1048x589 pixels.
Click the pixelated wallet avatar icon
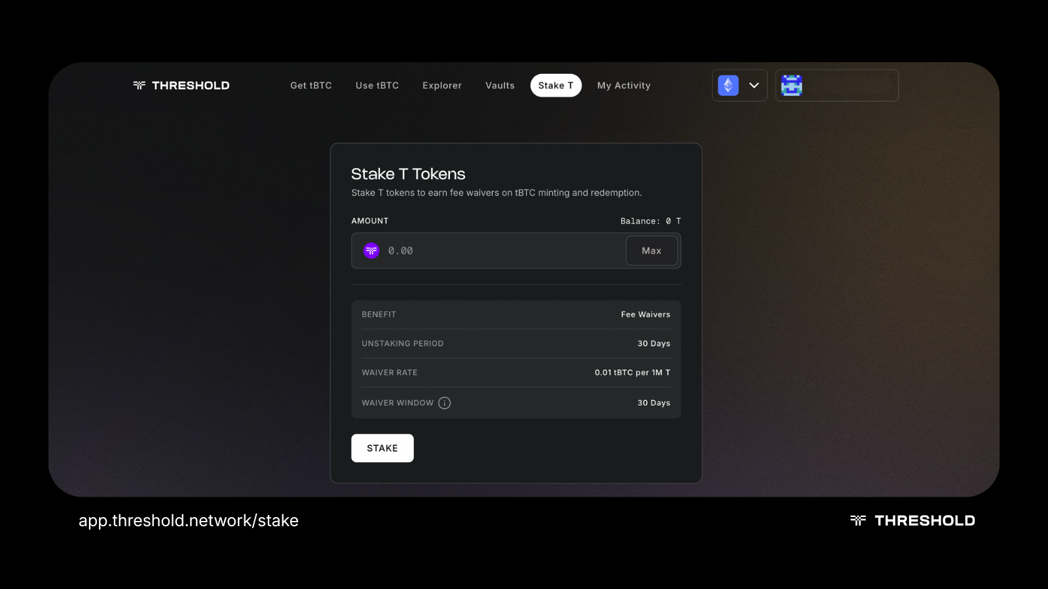[x=791, y=85]
